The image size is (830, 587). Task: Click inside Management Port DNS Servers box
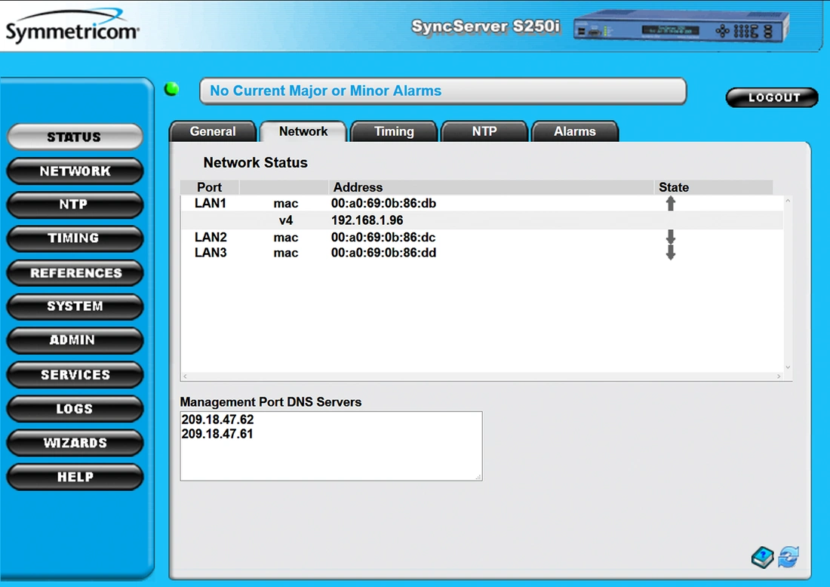point(331,446)
